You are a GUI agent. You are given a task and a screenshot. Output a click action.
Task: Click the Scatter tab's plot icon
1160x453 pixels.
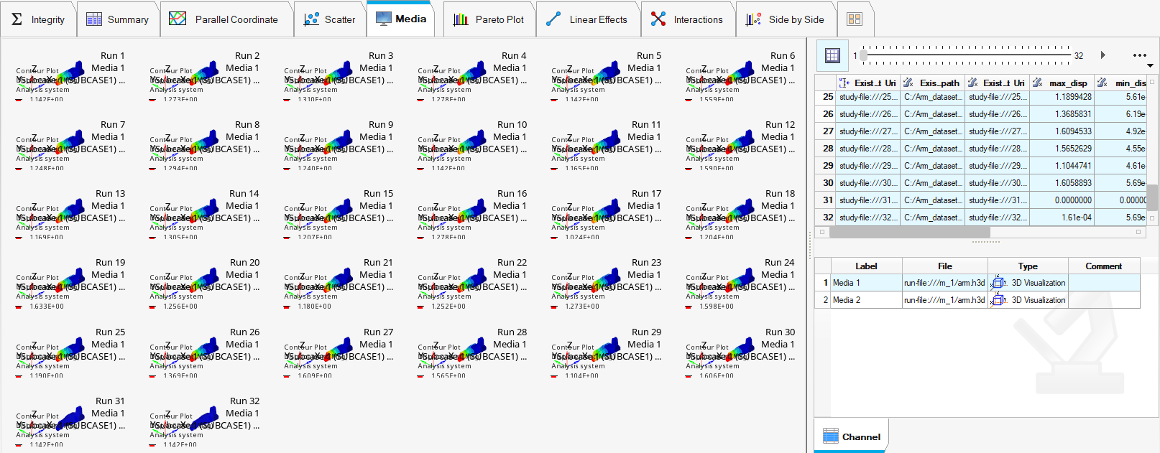(x=311, y=19)
